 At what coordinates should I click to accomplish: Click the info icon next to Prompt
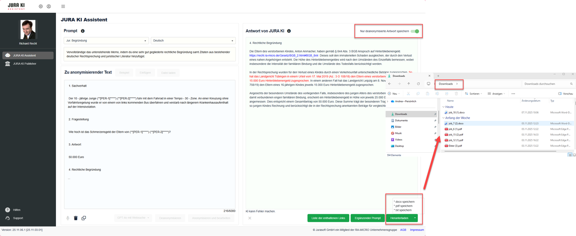pyautogui.click(x=83, y=31)
